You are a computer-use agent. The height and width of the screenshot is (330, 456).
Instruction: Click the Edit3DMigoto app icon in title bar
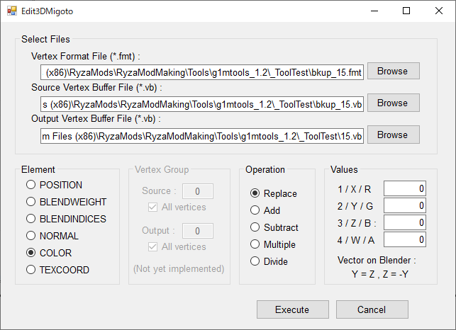click(x=12, y=11)
